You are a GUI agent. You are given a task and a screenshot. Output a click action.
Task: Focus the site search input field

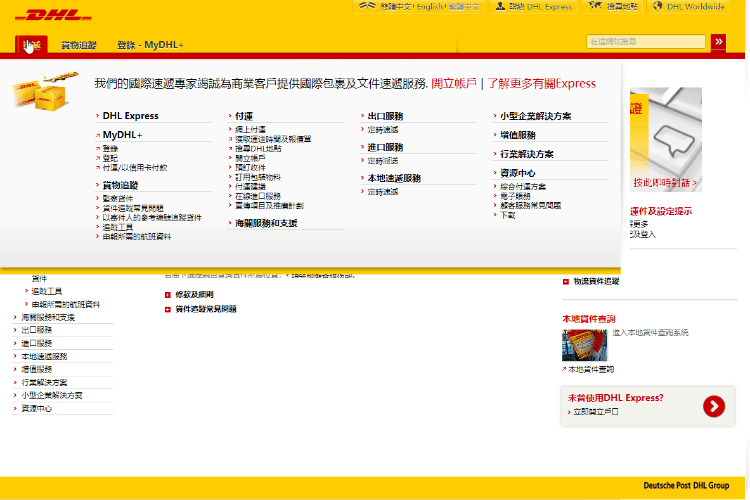click(x=646, y=42)
